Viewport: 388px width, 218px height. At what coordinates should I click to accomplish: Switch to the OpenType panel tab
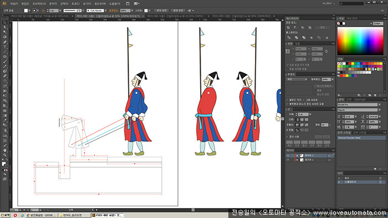[x=360, y=100]
